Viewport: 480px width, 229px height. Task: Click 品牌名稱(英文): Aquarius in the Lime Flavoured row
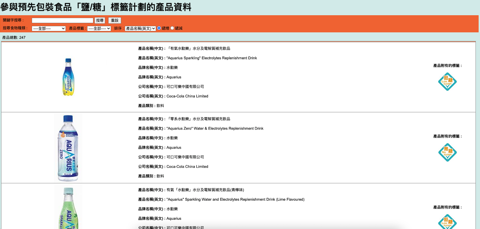coord(160,219)
